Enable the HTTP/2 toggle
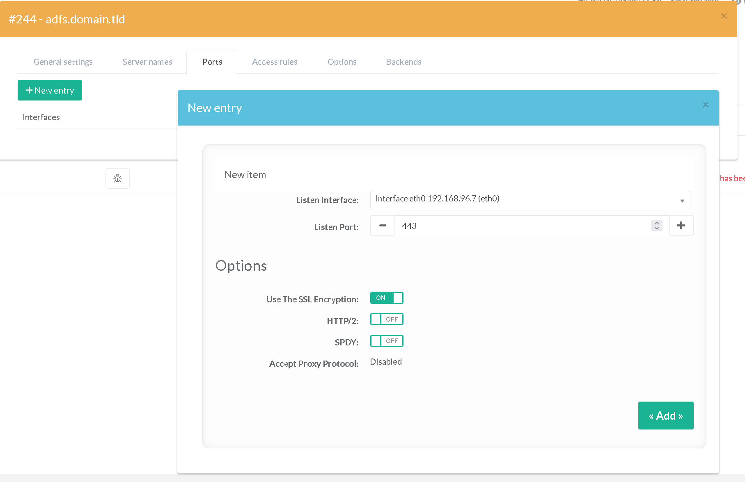Image resolution: width=745 pixels, height=482 pixels. 386,319
